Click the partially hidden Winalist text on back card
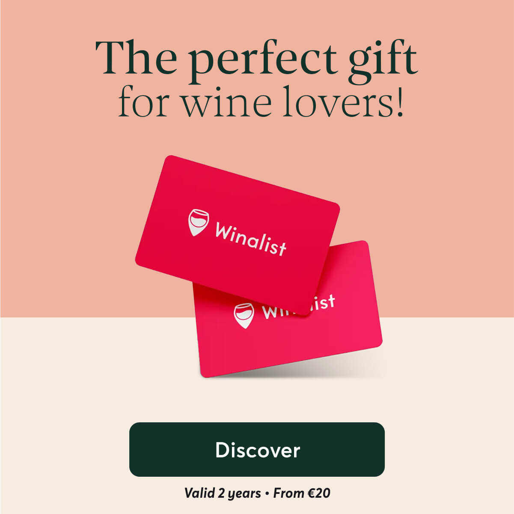Viewport: 514px width, 514px height. [x=298, y=305]
